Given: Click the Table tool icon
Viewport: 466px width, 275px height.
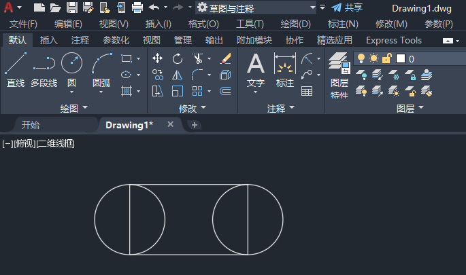Looking at the screenshot, I should click(307, 91).
